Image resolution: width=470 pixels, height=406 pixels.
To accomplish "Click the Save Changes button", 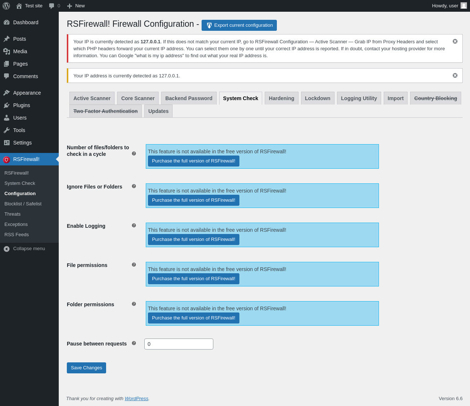I will 86,368.
